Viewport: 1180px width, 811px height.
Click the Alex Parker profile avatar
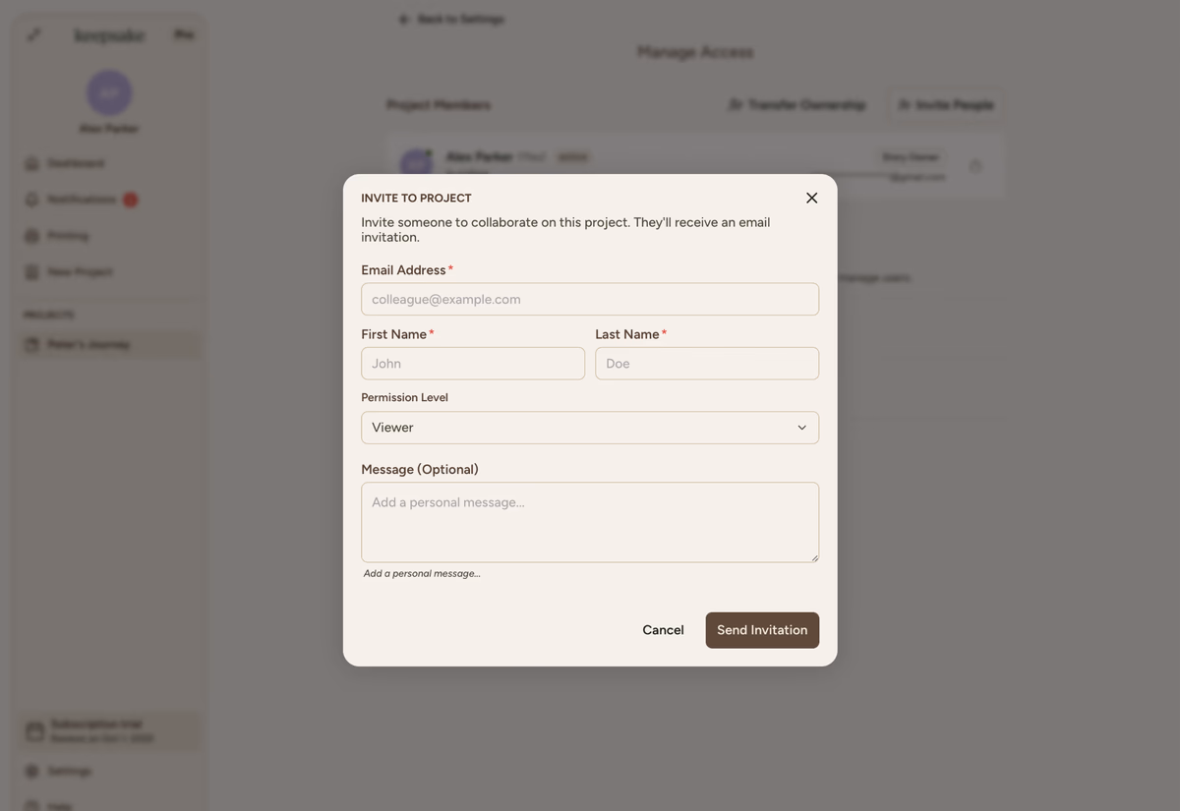(x=109, y=93)
